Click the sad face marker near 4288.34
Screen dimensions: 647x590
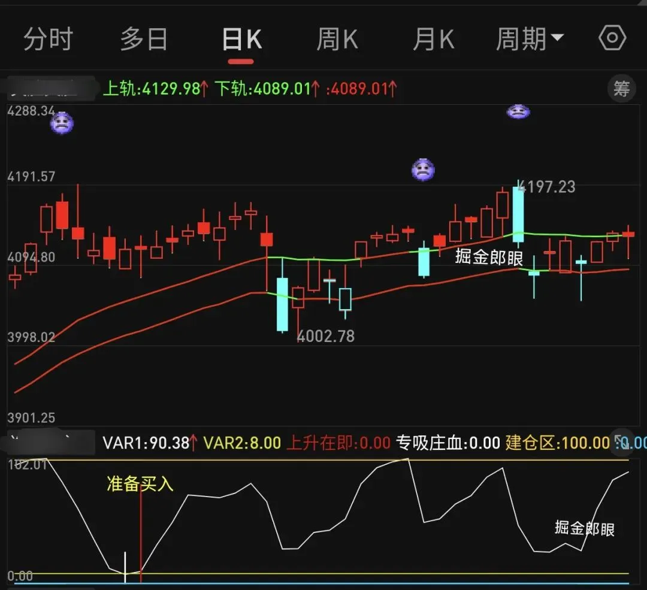pyautogui.click(x=62, y=123)
